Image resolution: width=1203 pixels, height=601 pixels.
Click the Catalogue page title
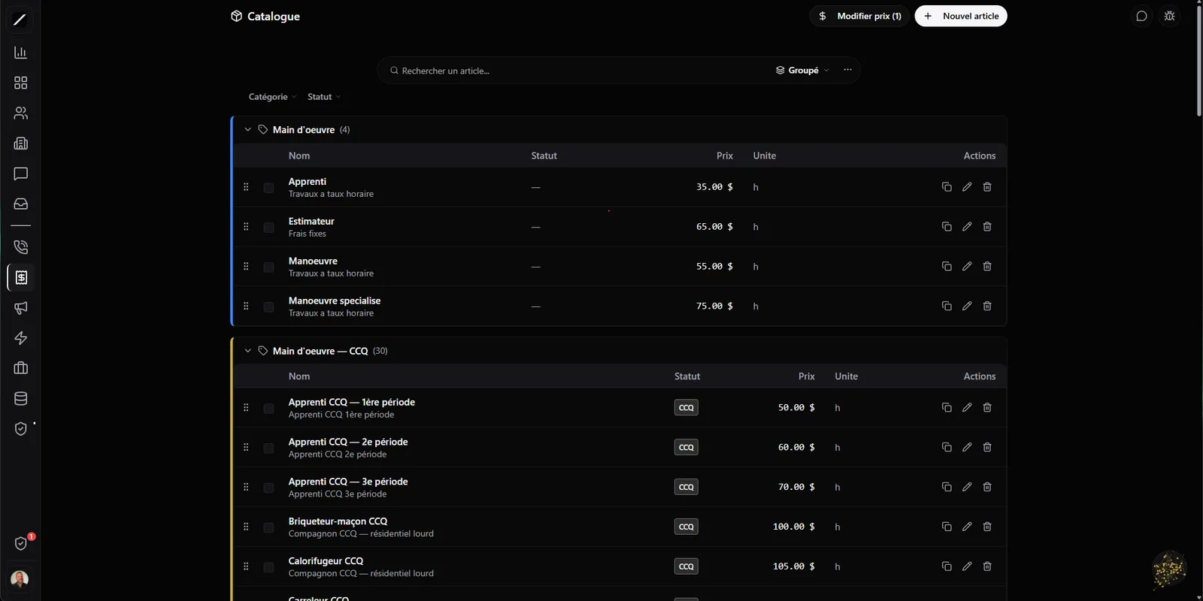(x=274, y=17)
